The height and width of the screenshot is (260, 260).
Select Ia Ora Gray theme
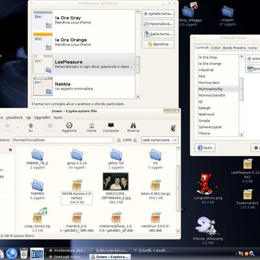83,20
